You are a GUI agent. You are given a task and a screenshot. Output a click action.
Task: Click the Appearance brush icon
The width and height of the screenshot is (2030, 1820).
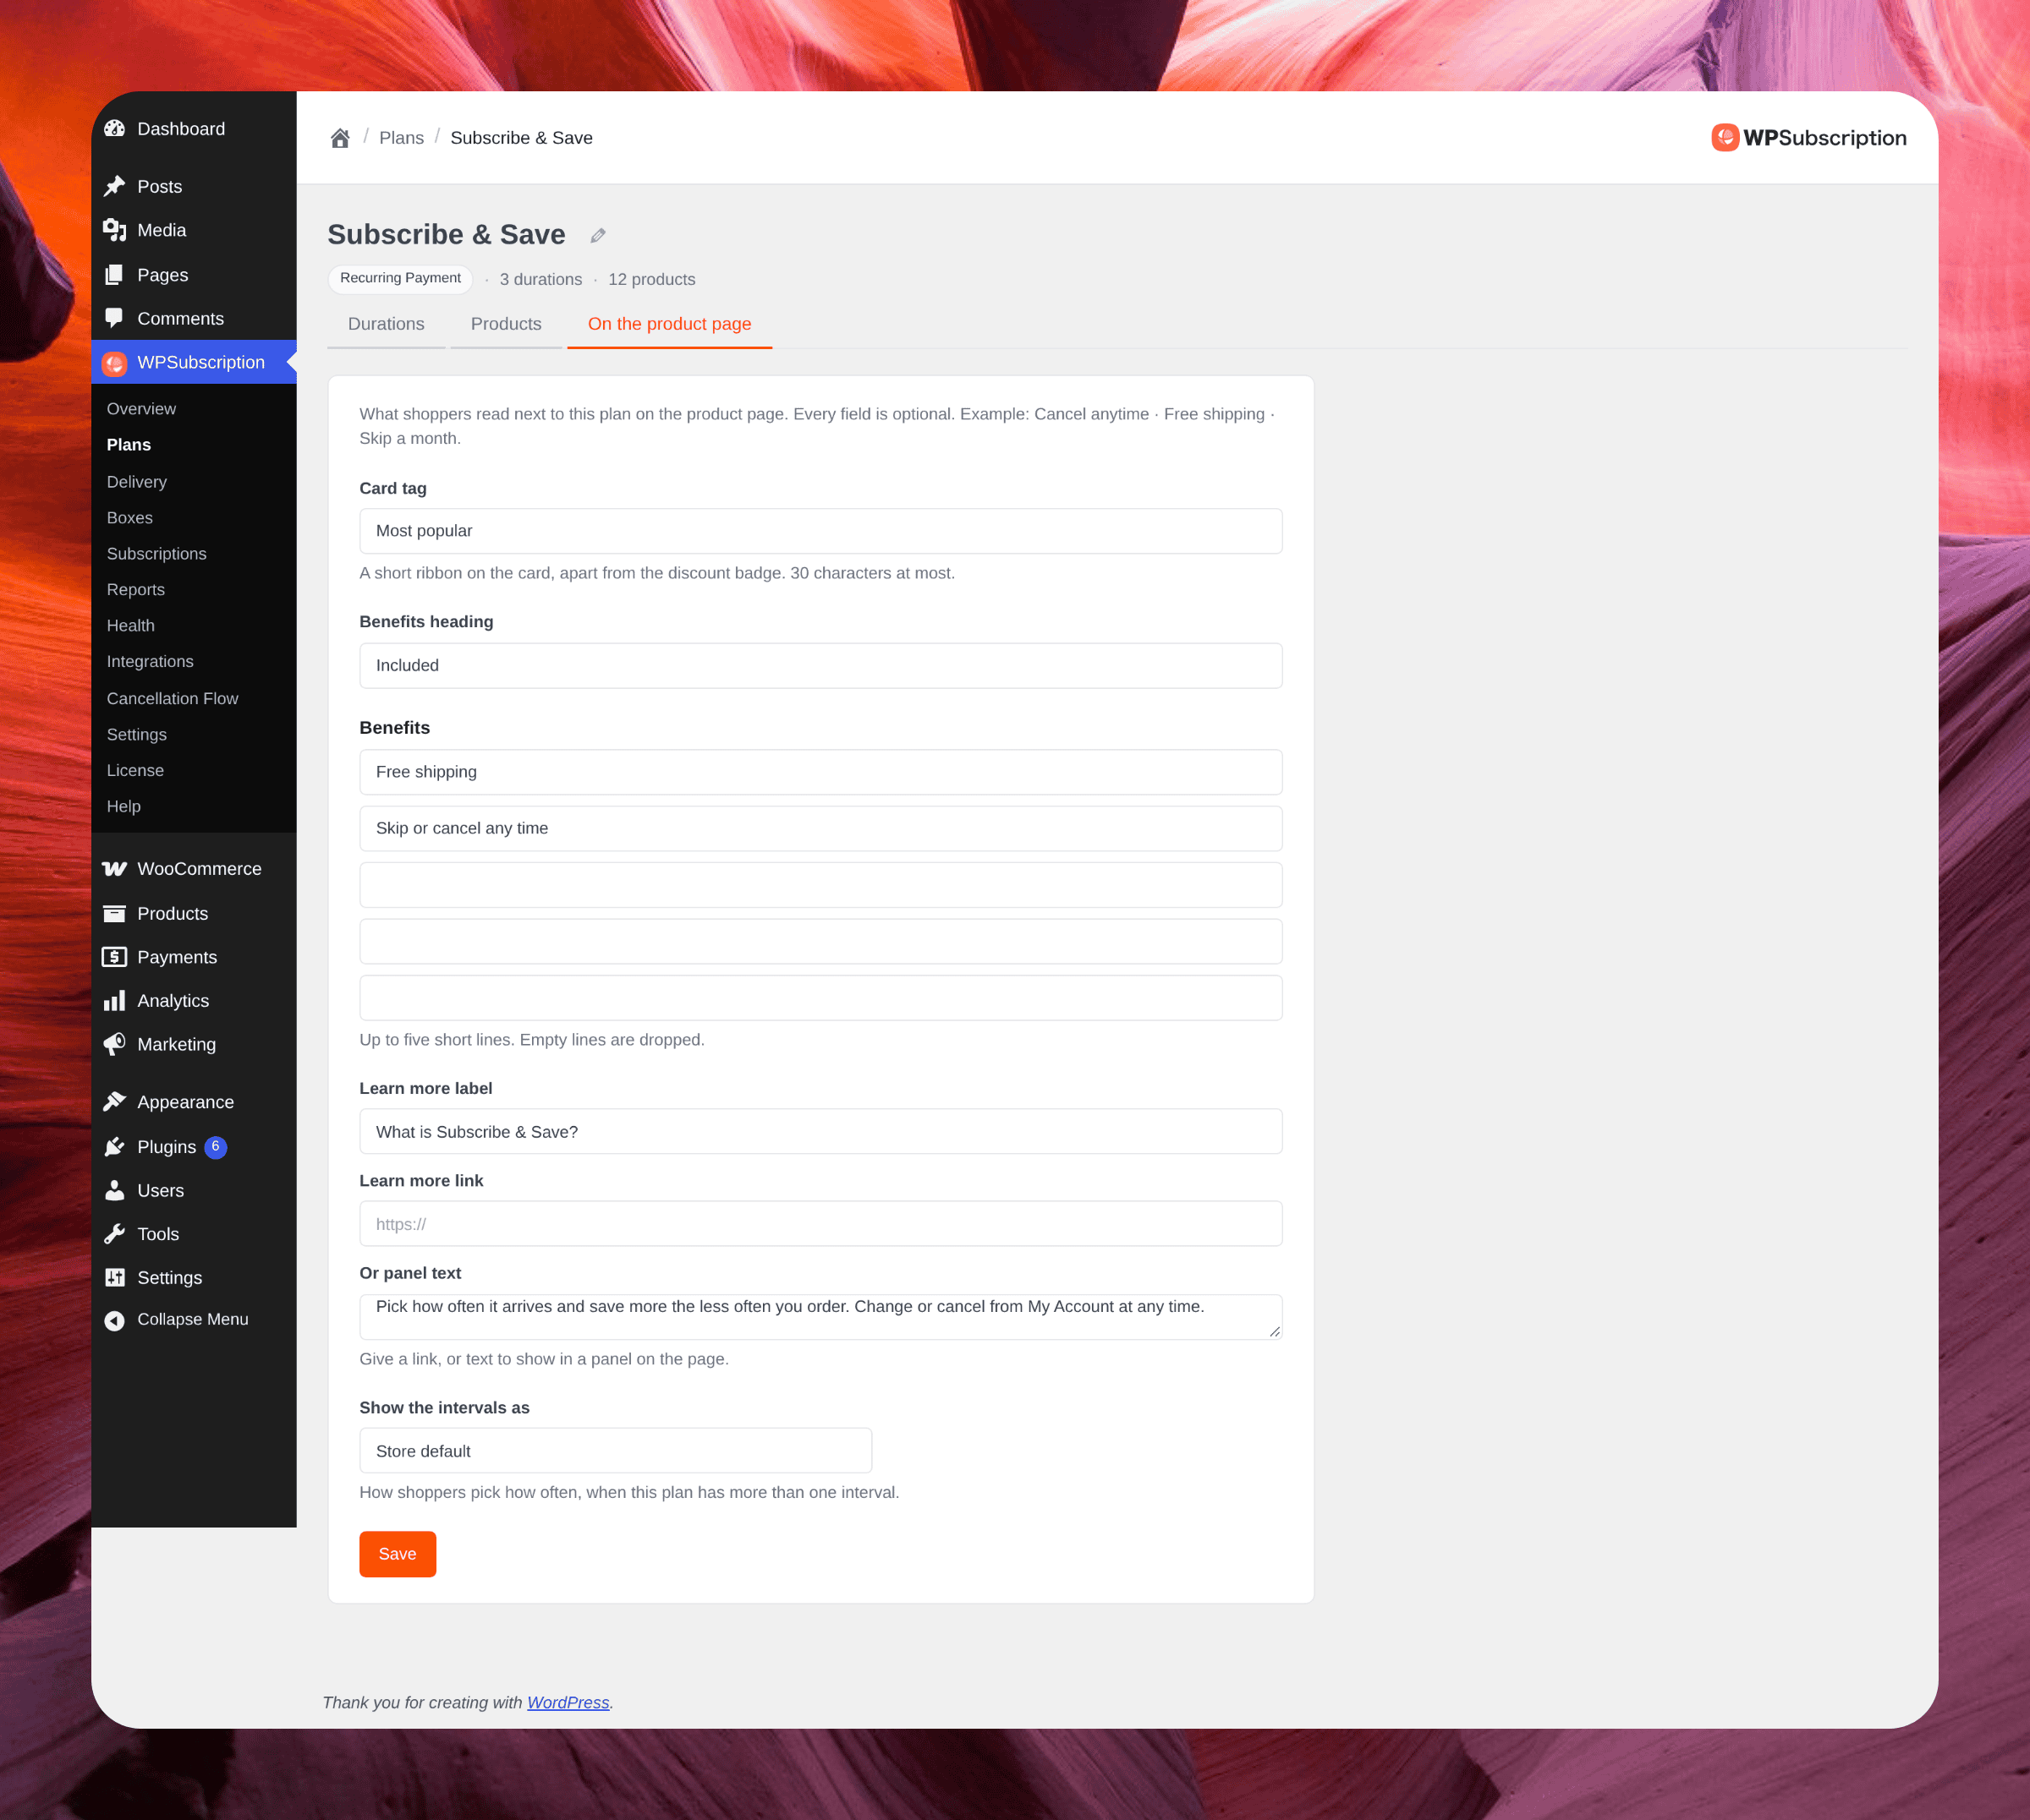[115, 1102]
